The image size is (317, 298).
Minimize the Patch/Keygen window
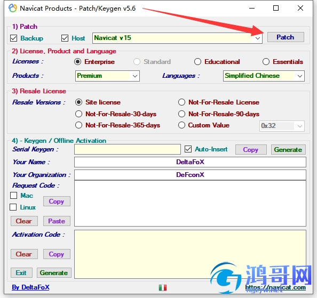coord(252,9)
